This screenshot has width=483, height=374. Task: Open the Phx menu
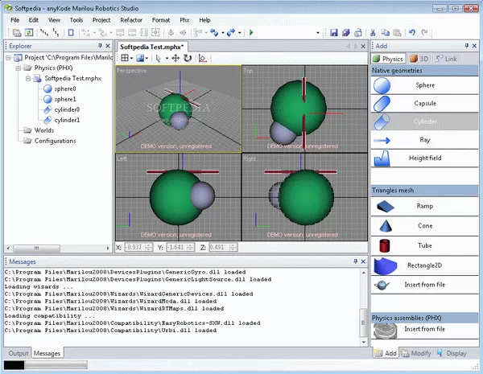pyautogui.click(x=184, y=20)
